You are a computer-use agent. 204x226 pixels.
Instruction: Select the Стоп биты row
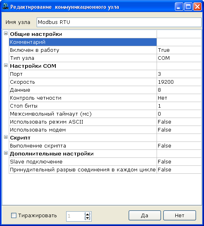[83, 106]
